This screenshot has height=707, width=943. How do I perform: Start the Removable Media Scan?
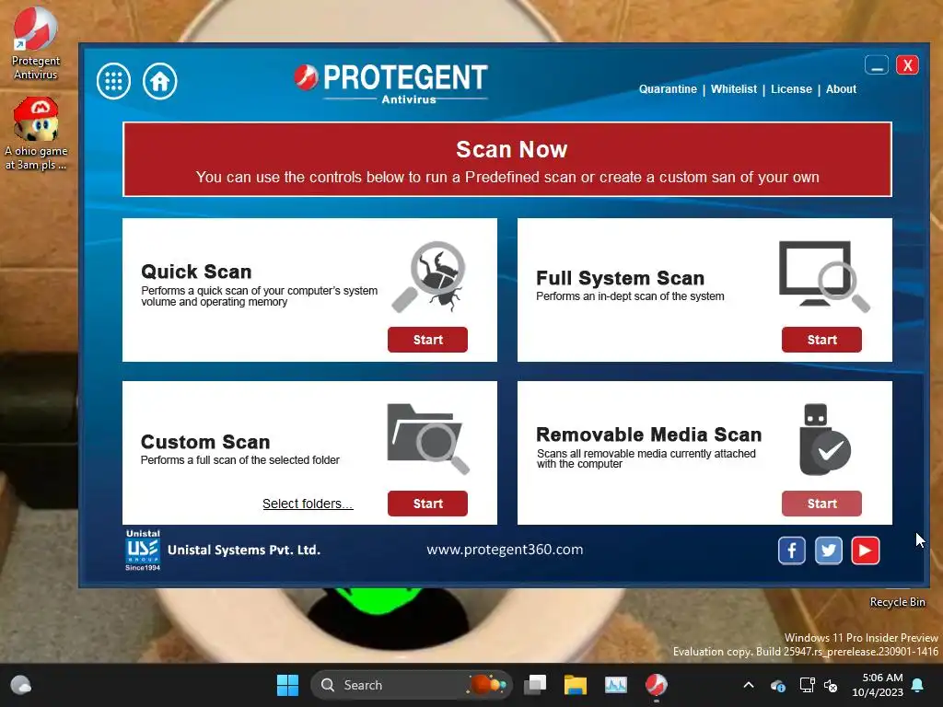click(821, 504)
